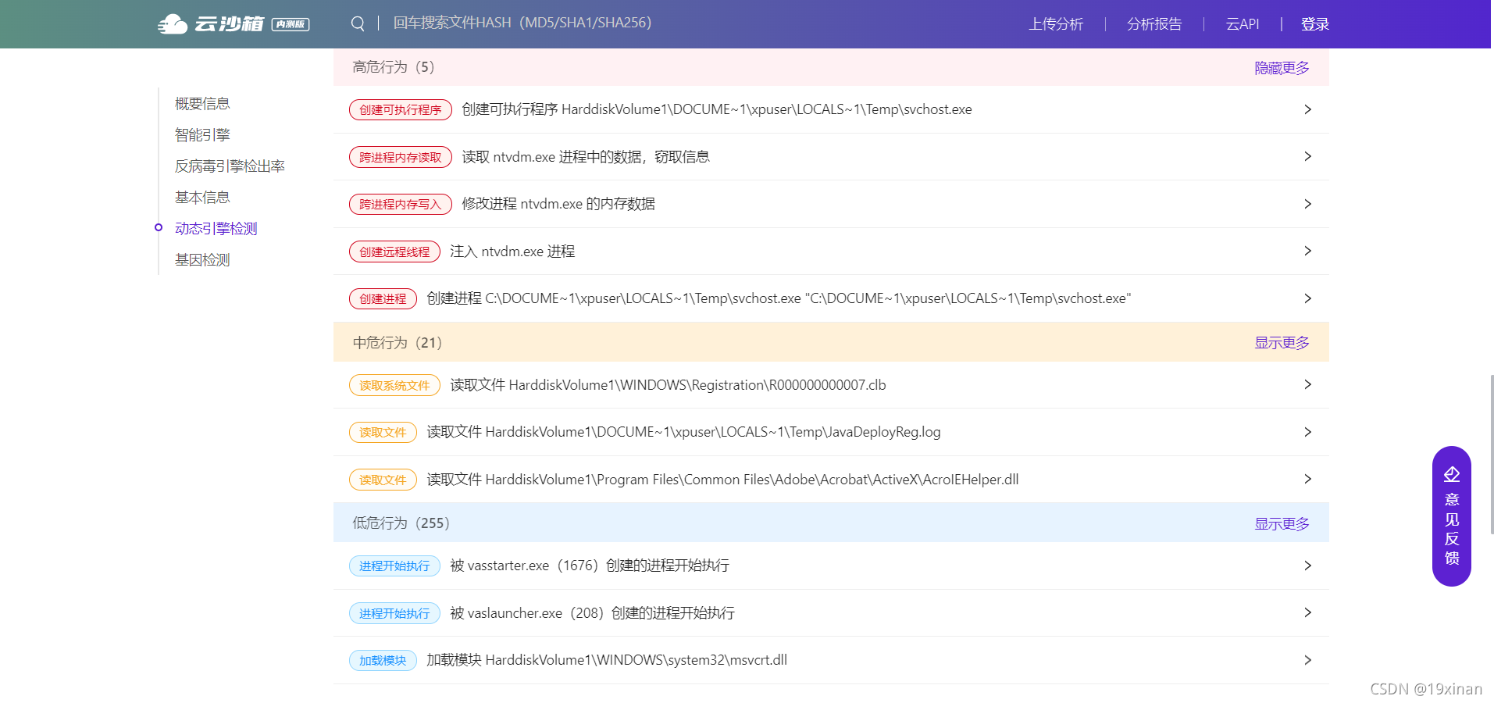Navigate to 概要信息 in sidebar
The width and height of the screenshot is (1494, 703).
[202, 104]
